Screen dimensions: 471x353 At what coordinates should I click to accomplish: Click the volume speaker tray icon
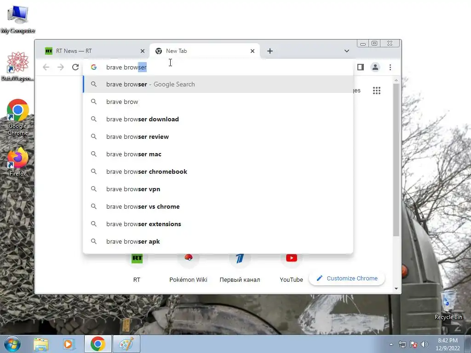pyautogui.click(x=424, y=344)
